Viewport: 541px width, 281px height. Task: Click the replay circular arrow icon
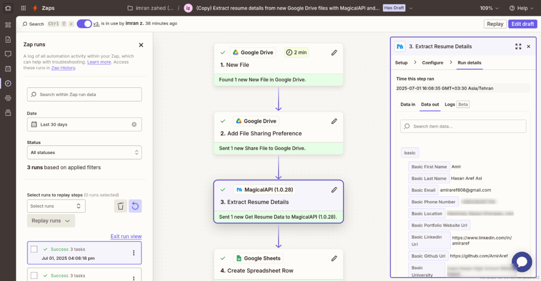(135, 206)
